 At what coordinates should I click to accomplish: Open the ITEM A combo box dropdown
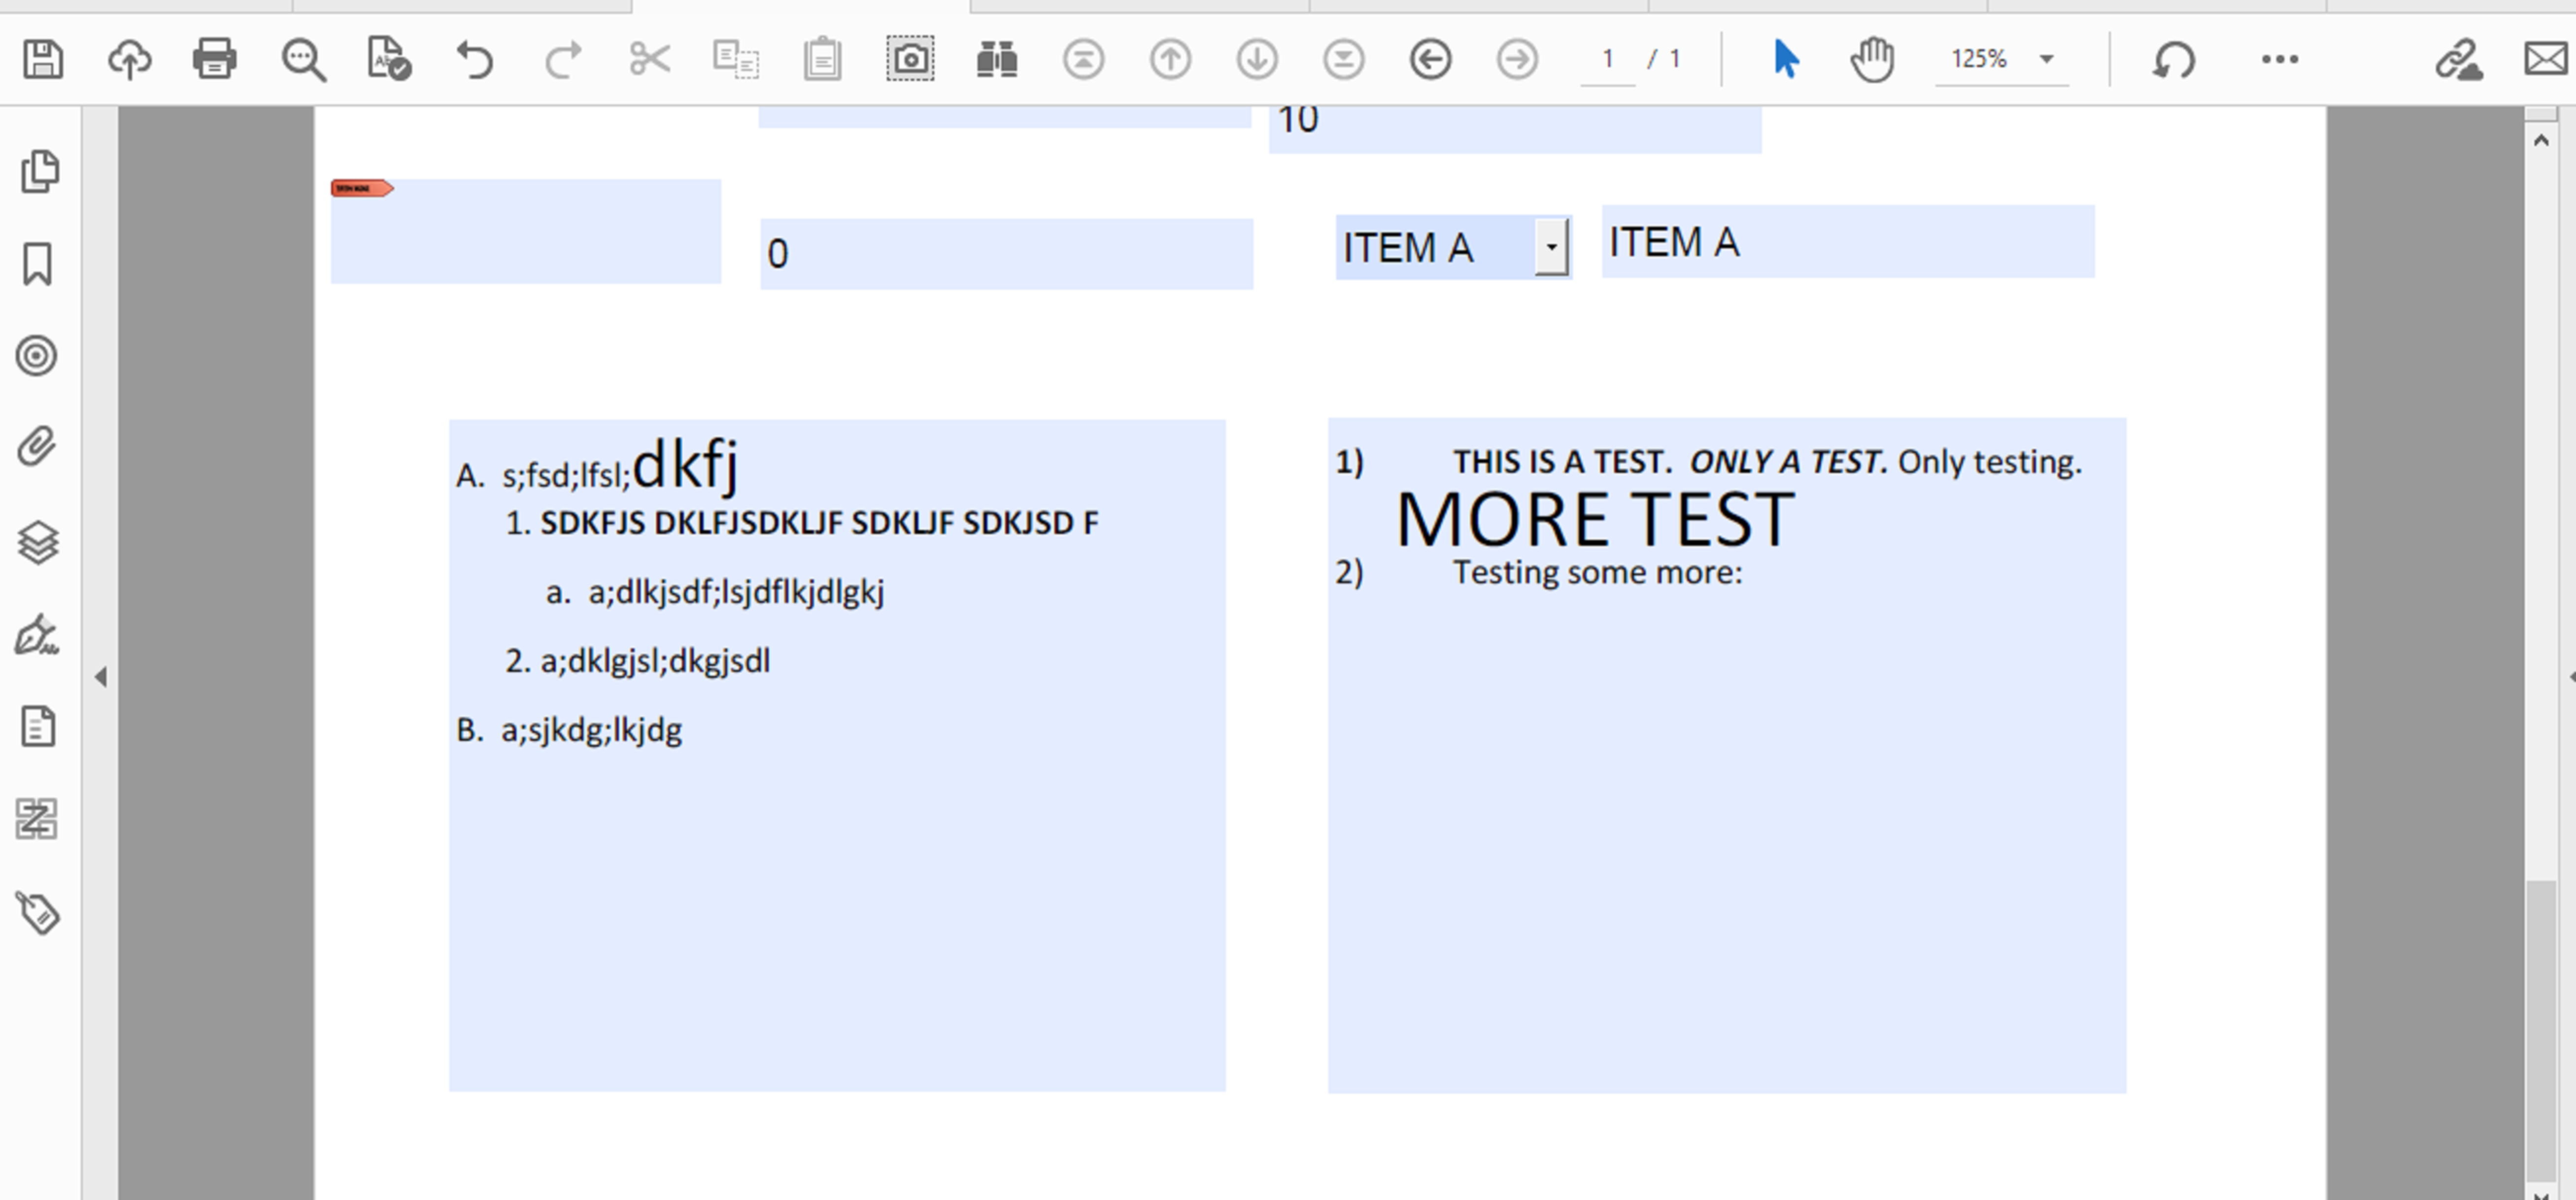pos(1551,247)
